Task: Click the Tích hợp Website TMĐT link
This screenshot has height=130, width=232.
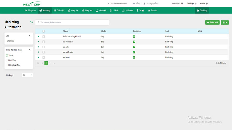Action: tap(117, 3)
